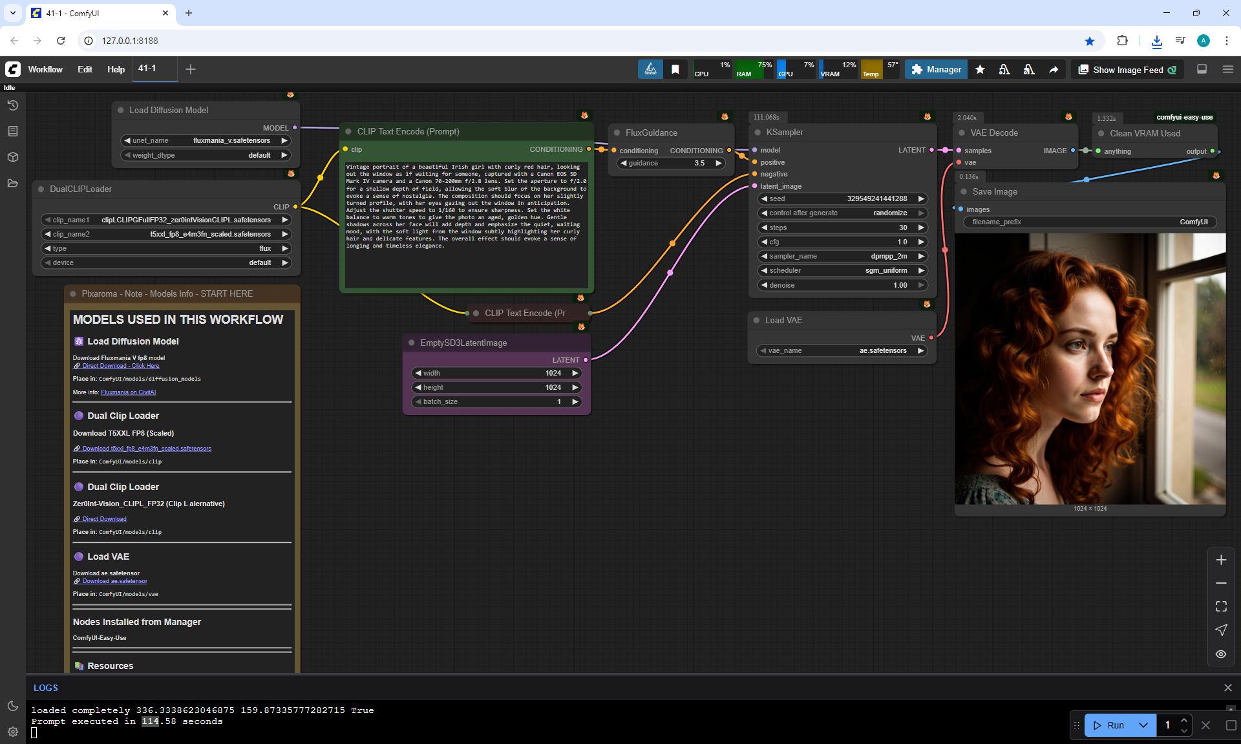
Task: Open the settings gear icon
Action: pos(12,731)
